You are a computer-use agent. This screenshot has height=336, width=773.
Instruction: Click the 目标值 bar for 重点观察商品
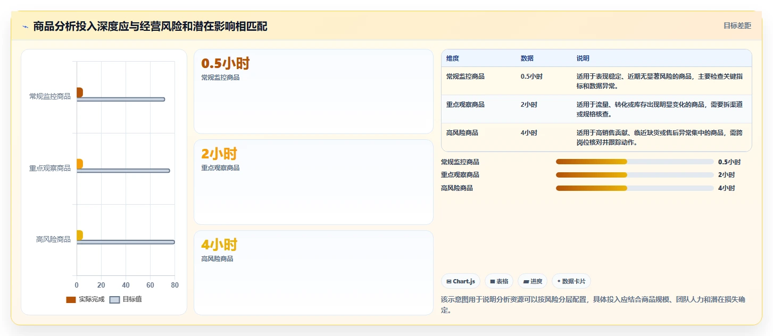click(123, 171)
